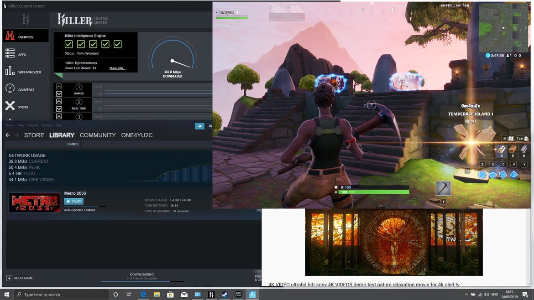
Task: Open the GAMES library filter dropdown
Action: click(x=73, y=144)
